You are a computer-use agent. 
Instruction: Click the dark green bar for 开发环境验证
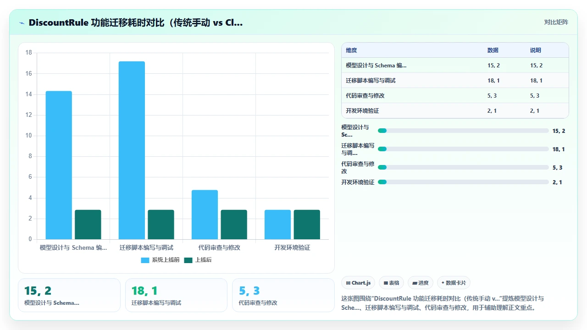point(307,225)
